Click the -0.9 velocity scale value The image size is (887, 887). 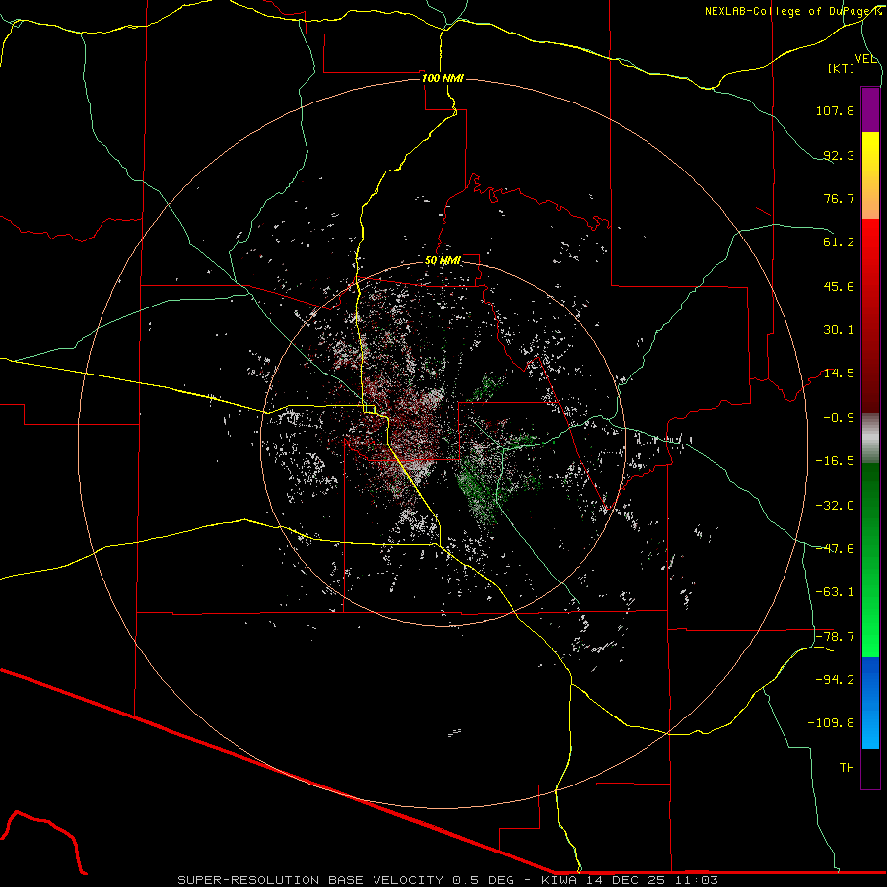coord(839,418)
